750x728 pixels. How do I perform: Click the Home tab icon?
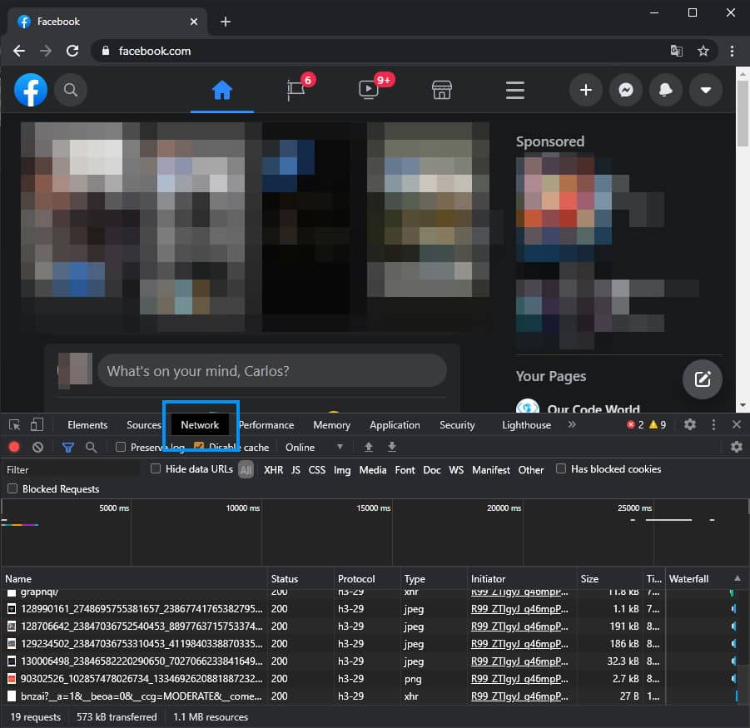click(x=221, y=89)
